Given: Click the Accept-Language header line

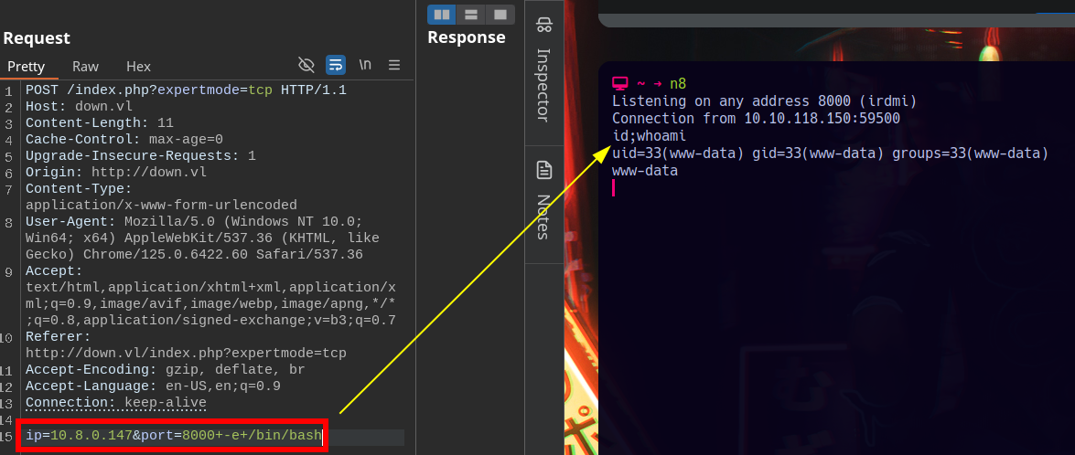Looking at the screenshot, I should pyautogui.click(x=153, y=386).
